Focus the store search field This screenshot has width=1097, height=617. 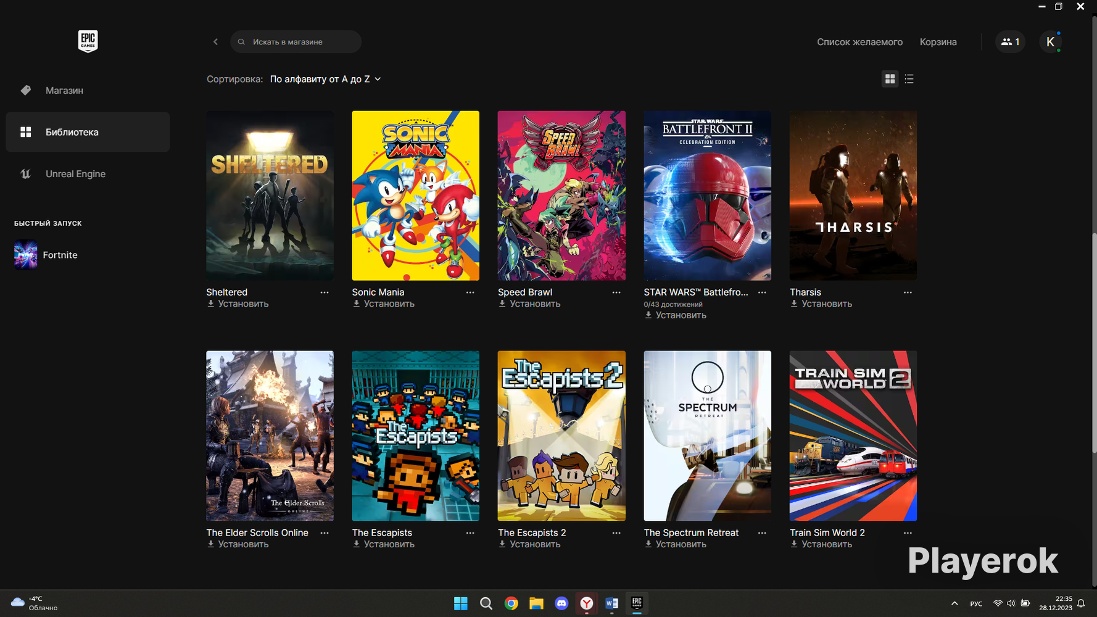(x=296, y=42)
